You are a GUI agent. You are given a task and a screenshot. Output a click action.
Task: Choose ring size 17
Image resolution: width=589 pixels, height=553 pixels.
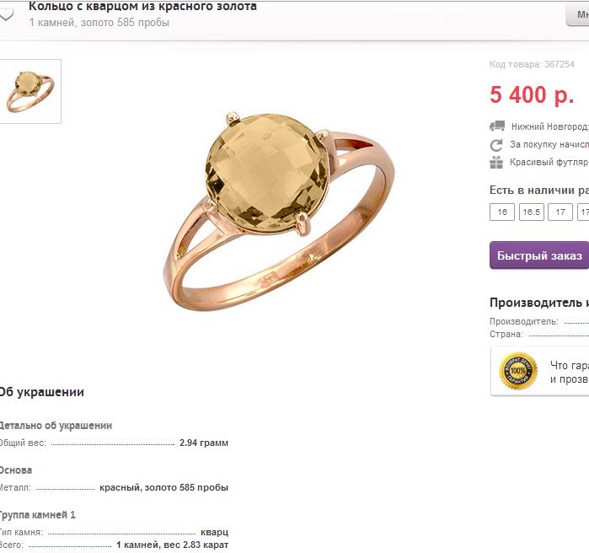point(560,212)
